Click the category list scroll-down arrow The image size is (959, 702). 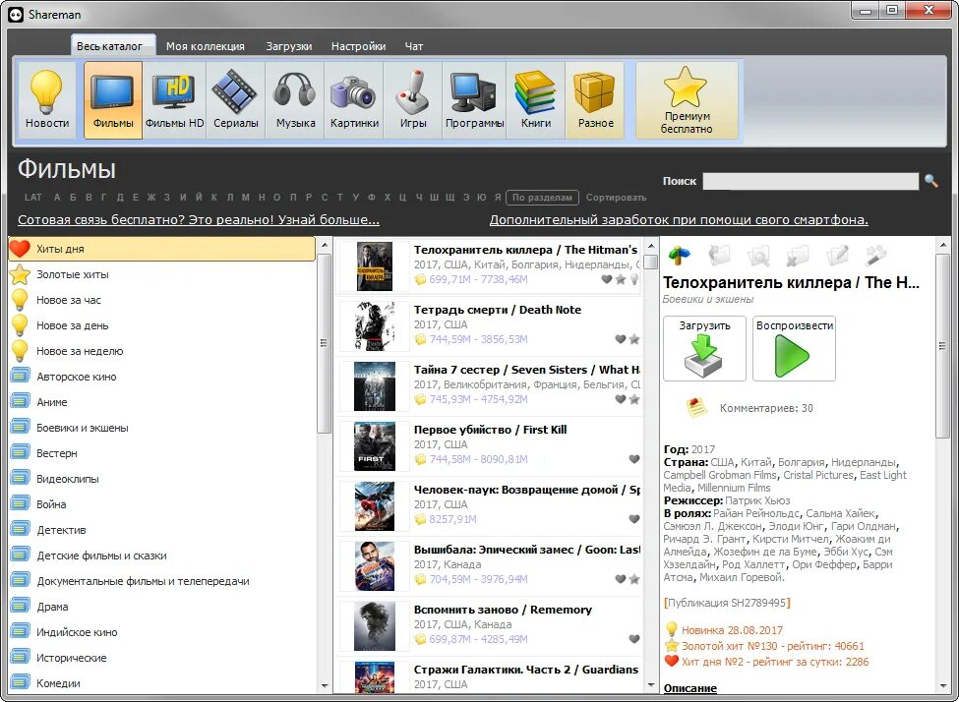(325, 686)
